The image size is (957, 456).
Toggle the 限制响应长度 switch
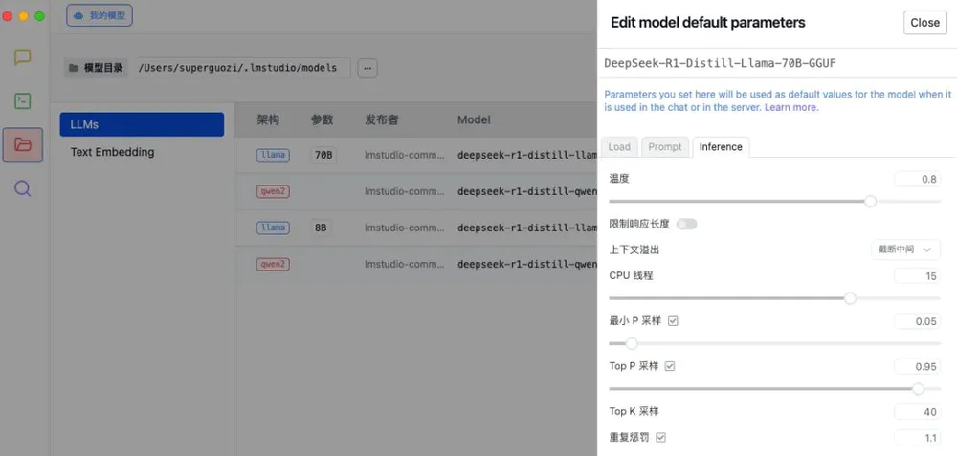coord(686,224)
